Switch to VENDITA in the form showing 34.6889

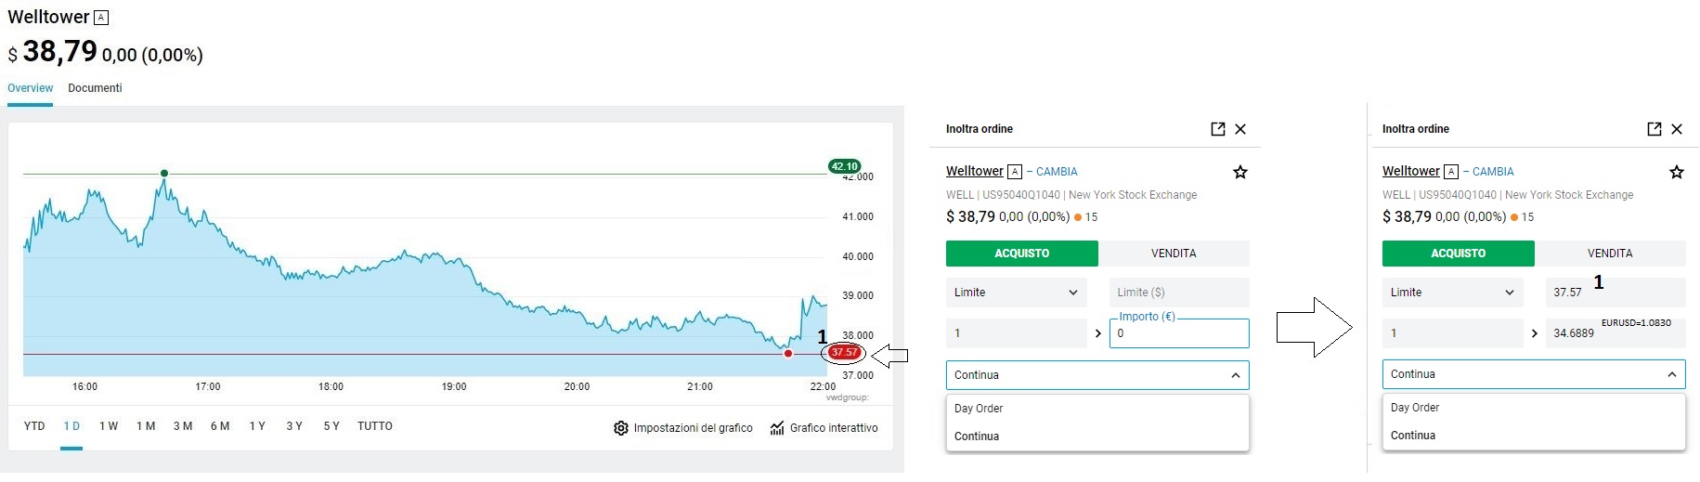[1609, 254]
